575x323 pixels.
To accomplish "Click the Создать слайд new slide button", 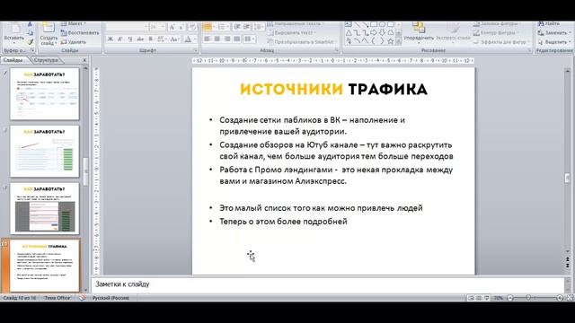I will point(49,34).
